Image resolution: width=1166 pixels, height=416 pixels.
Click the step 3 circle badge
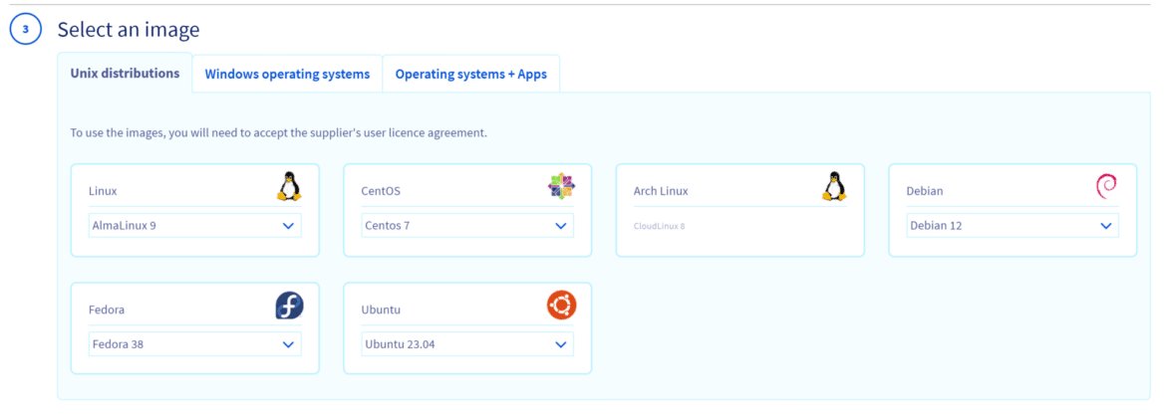[25, 30]
